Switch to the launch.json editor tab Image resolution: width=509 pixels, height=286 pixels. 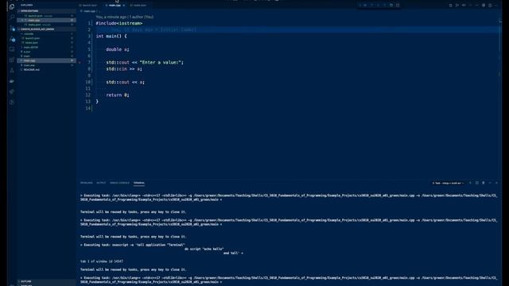coord(88,6)
